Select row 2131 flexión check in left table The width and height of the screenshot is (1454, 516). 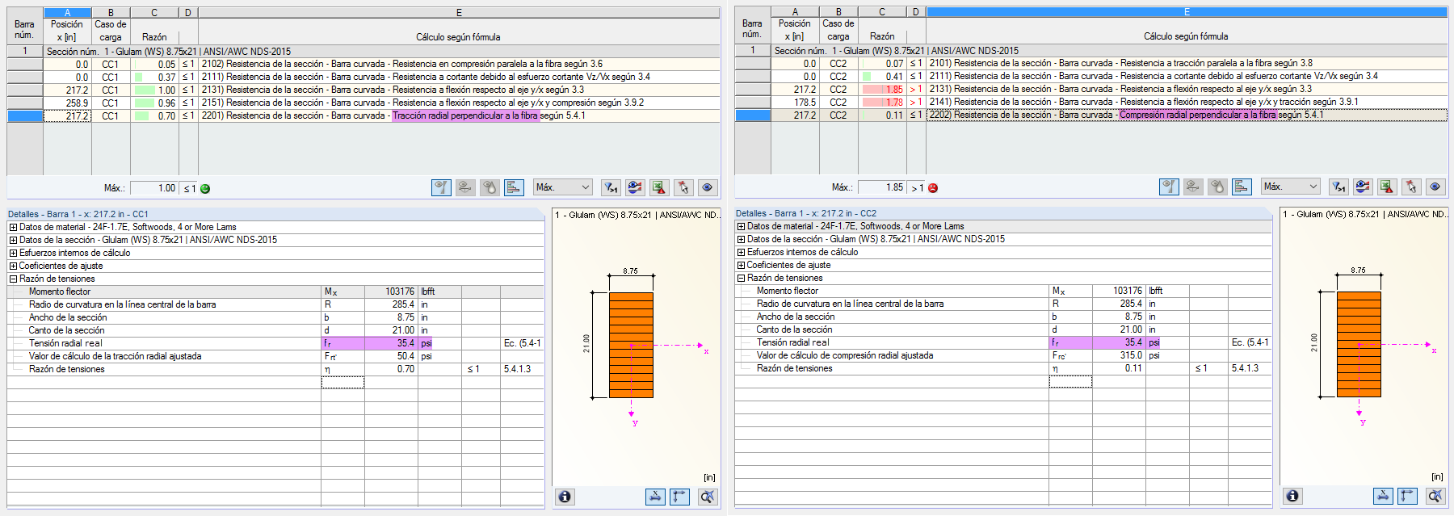(x=381, y=90)
